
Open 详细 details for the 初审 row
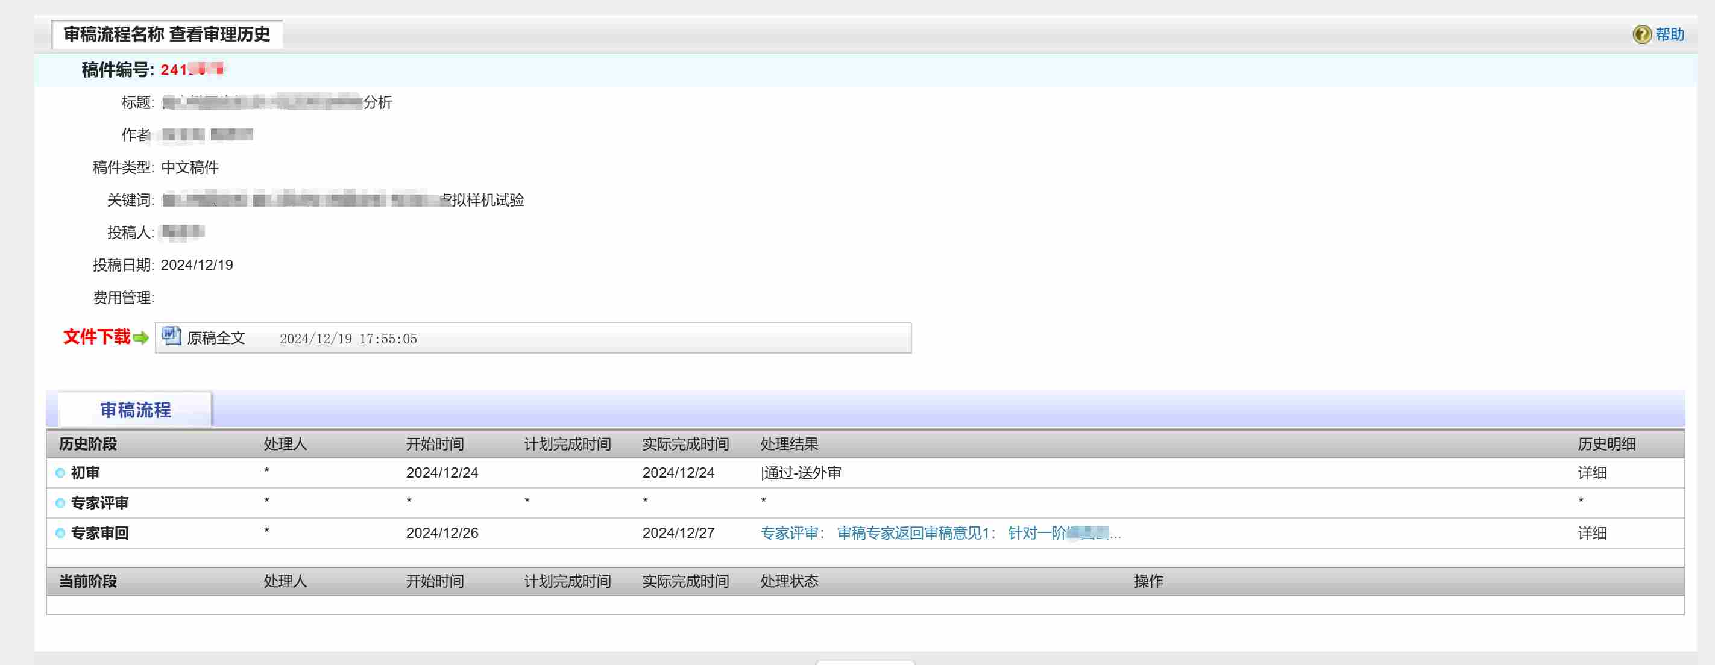click(x=1591, y=473)
